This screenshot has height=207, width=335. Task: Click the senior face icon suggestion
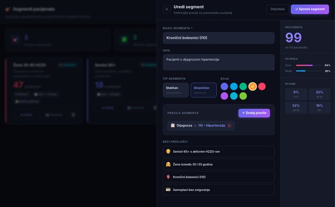[x=168, y=151]
